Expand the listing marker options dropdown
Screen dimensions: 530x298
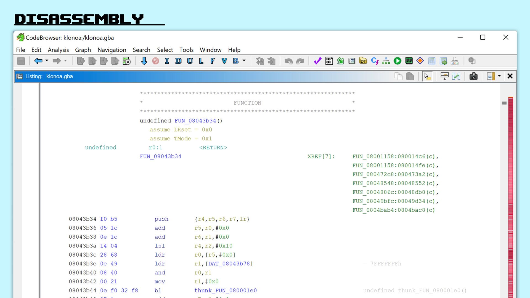[x=499, y=76]
